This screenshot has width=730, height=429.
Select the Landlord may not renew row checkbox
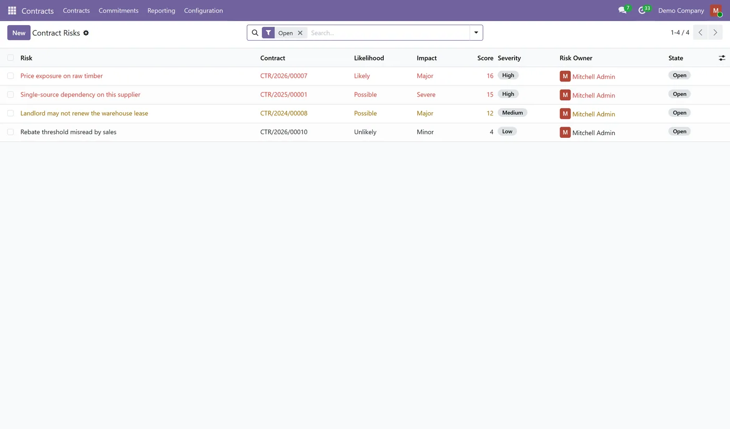click(10, 113)
